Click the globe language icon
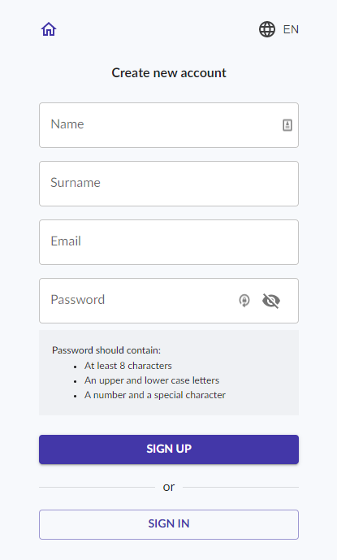 coord(267,29)
